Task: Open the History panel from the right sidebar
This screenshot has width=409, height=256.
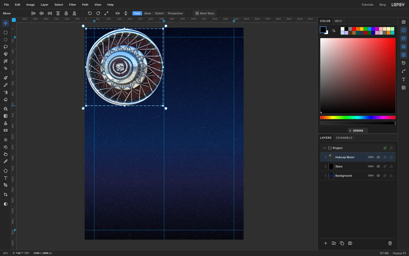Action: click(x=404, y=63)
